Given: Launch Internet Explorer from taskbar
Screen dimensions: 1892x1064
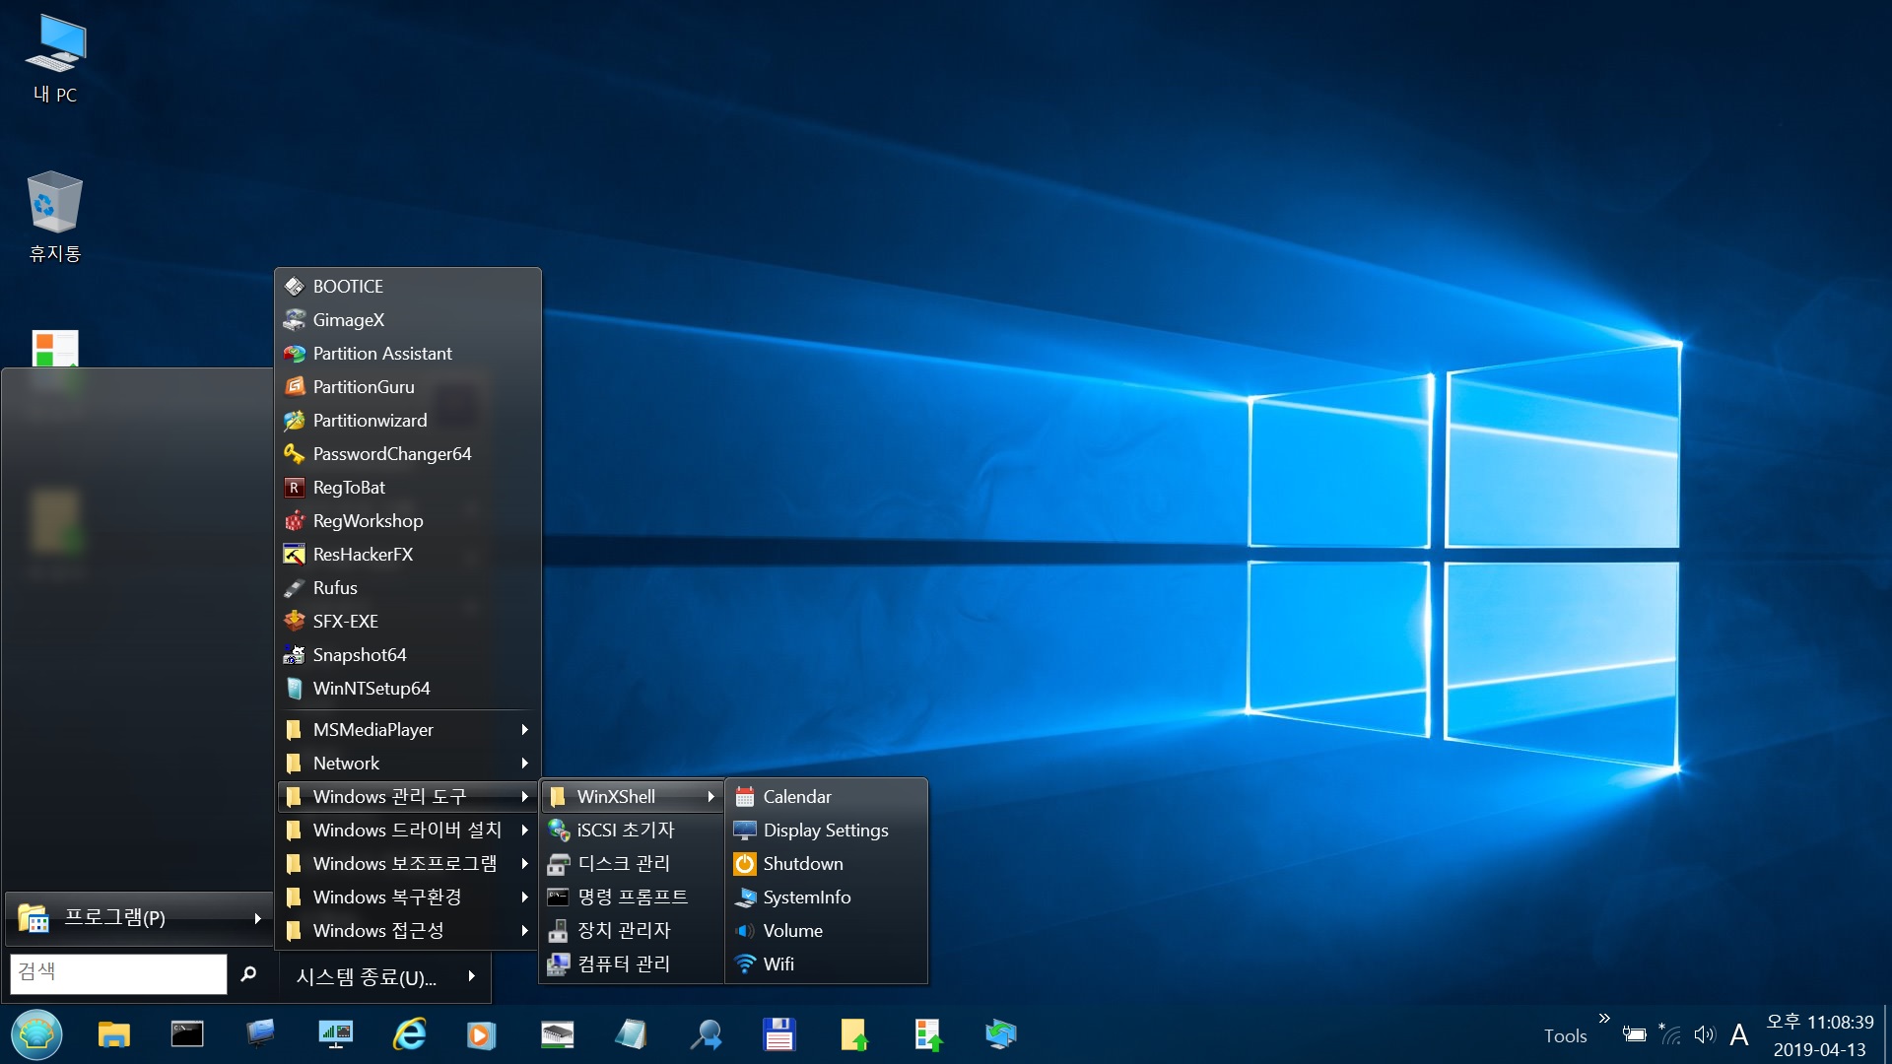Looking at the screenshot, I should click(x=409, y=1034).
